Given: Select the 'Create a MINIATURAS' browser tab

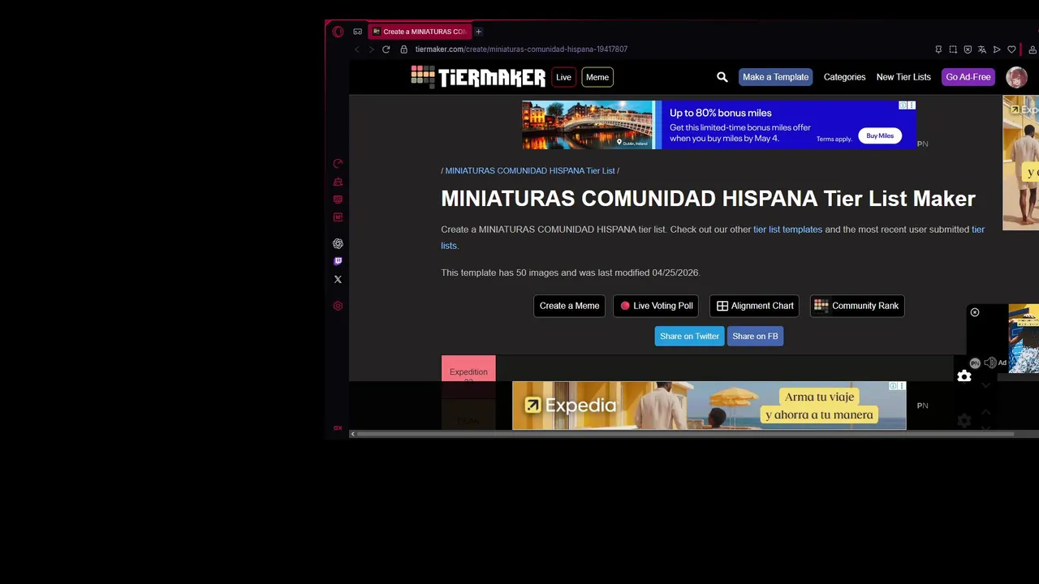Looking at the screenshot, I should [420, 32].
